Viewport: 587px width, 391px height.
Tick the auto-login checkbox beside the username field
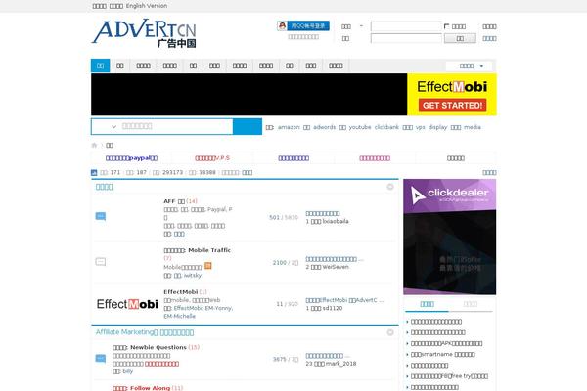click(446, 26)
